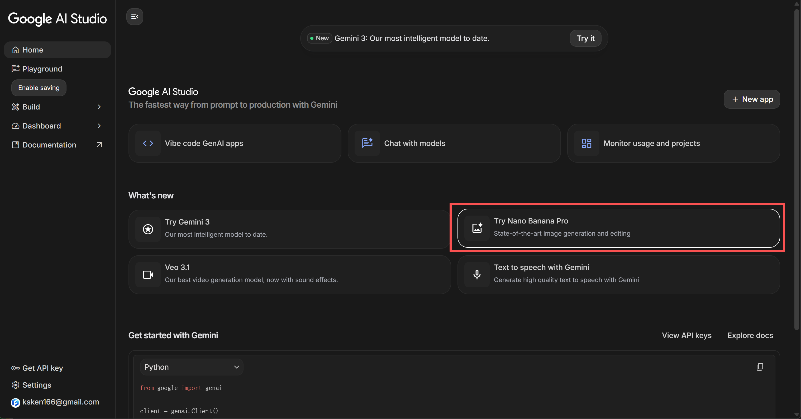Open the Vibe code GenAI apps card
The width and height of the screenshot is (801, 419).
(235, 143)
